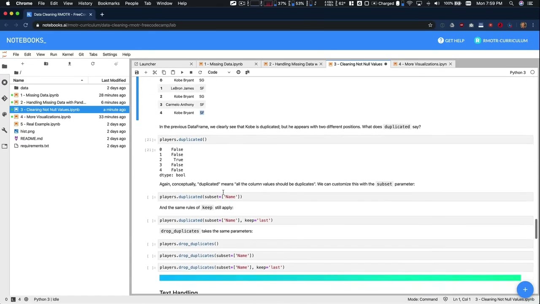Close the Launcher tab
Image resolution: width=540 pixels, height=304 pixels.
click(x=191, y=64)
